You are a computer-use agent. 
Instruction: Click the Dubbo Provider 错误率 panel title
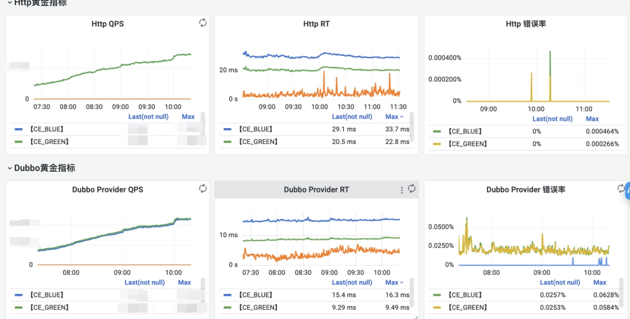526,190
